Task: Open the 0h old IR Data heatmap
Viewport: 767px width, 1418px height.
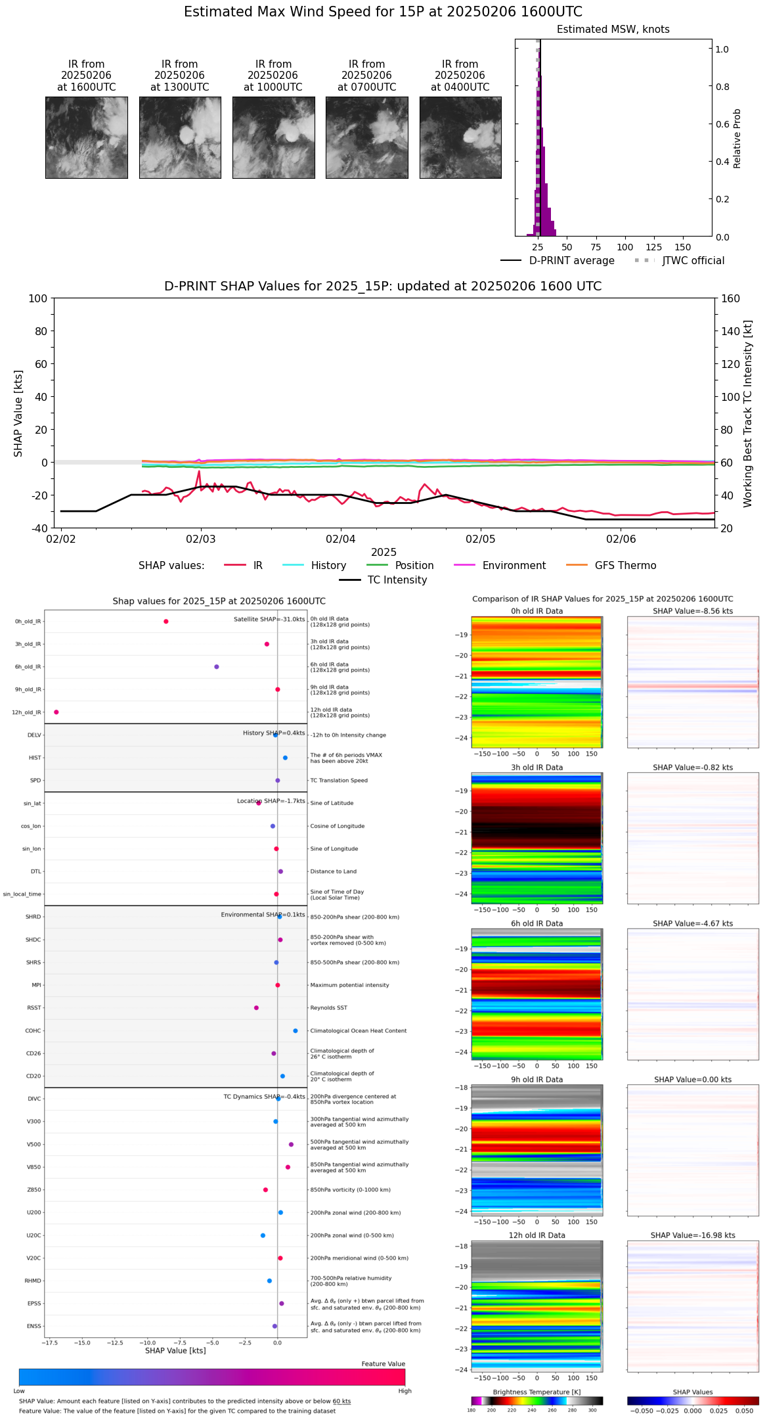Action: pyautogui.click(x=537, y=681)
